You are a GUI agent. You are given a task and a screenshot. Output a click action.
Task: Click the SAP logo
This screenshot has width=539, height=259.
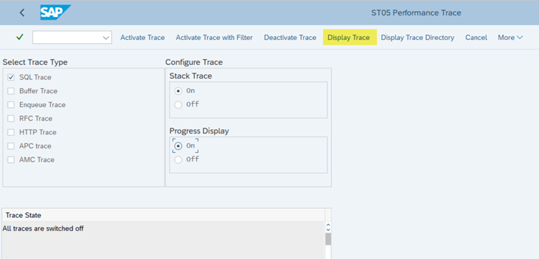pos(56,13)
